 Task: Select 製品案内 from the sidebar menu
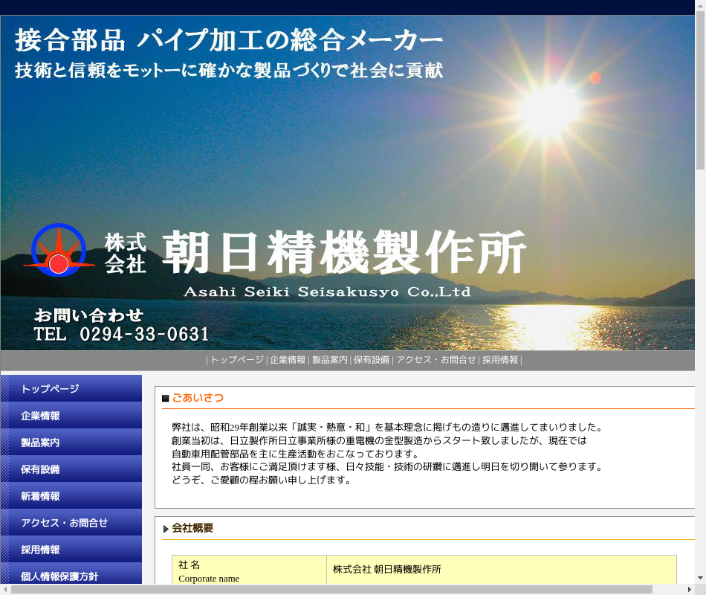[40, 443]
